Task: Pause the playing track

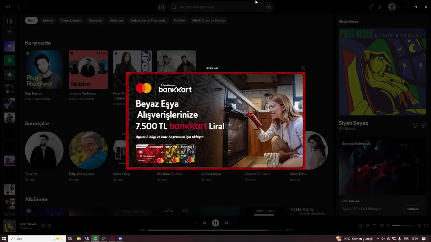Action: (215, 223)
